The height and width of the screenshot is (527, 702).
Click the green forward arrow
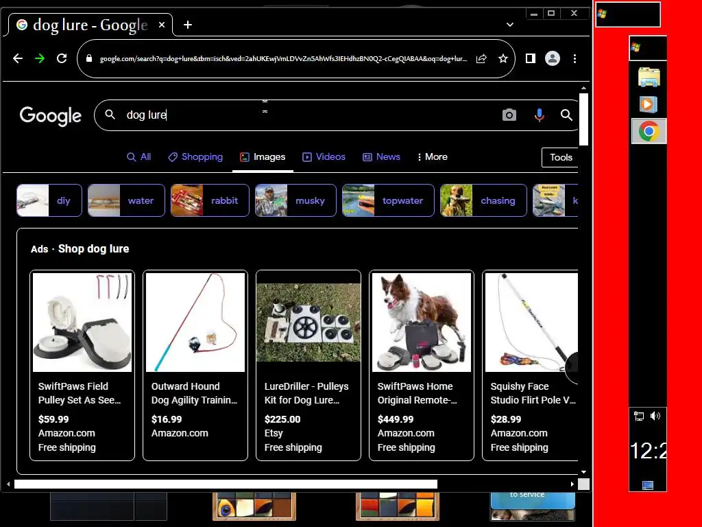[x=40, y=58]
